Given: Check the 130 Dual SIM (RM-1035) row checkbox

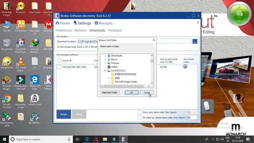Looking at the screenshot, I should (59, 67).
